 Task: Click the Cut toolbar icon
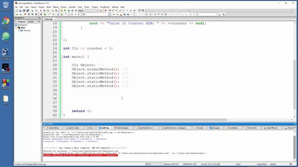click(41, 11)
